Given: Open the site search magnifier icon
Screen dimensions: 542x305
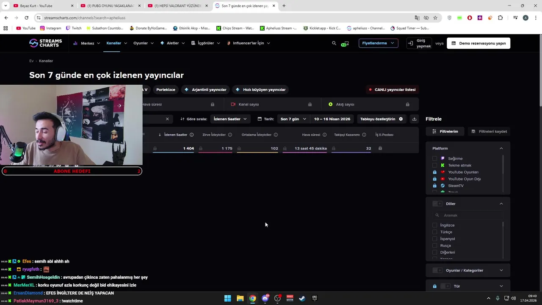Looking at the screenshot, I should click(334, 43).
